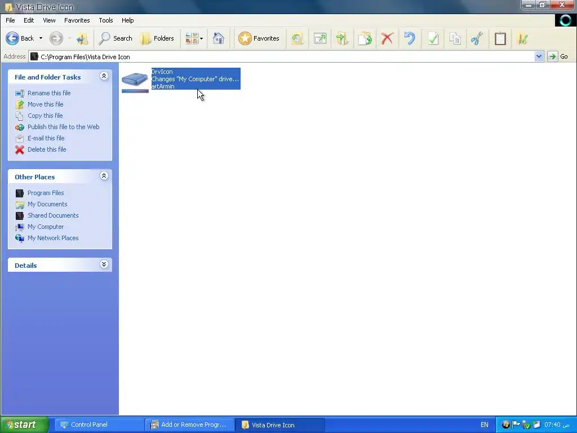Click the Cut scissors toolbar icon
The image size is (577, 433).
(477, 38)
